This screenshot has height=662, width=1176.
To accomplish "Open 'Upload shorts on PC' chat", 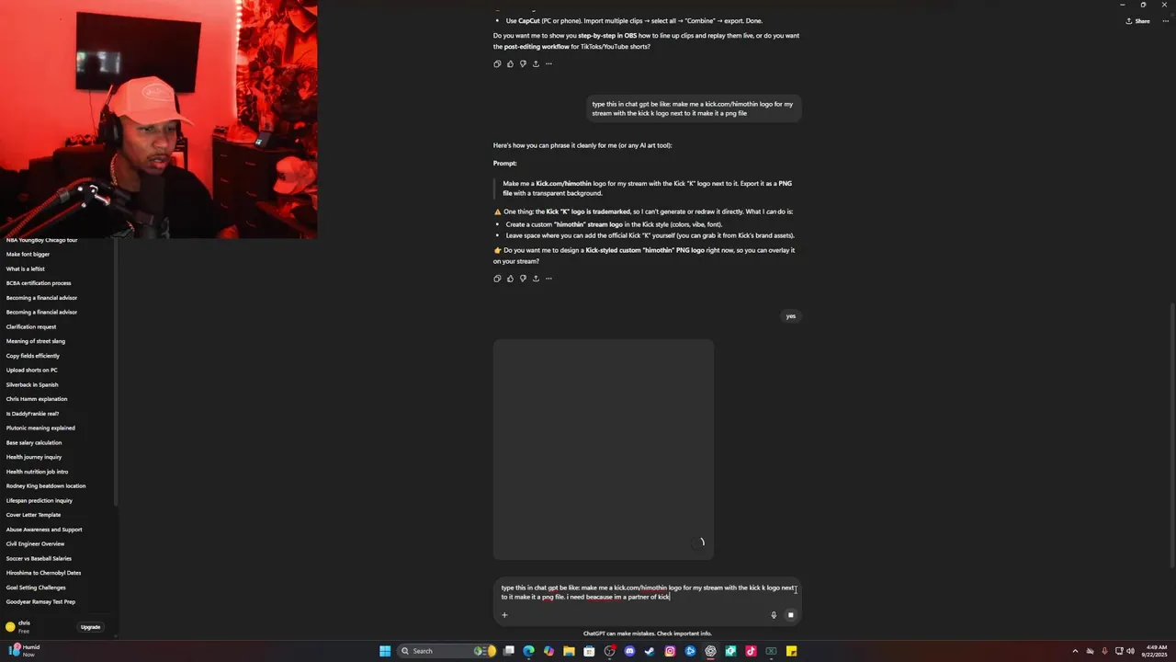I will [32, 371].
